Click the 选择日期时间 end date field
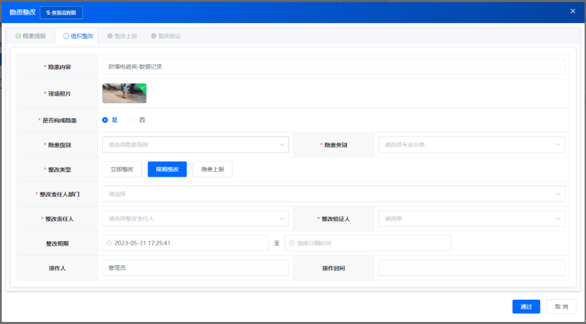The image size is (586, 324). pyautogui.click(x=368, y=243)
